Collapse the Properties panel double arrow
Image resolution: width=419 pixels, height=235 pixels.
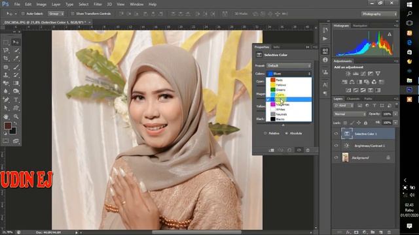click(x=308, y=47)
